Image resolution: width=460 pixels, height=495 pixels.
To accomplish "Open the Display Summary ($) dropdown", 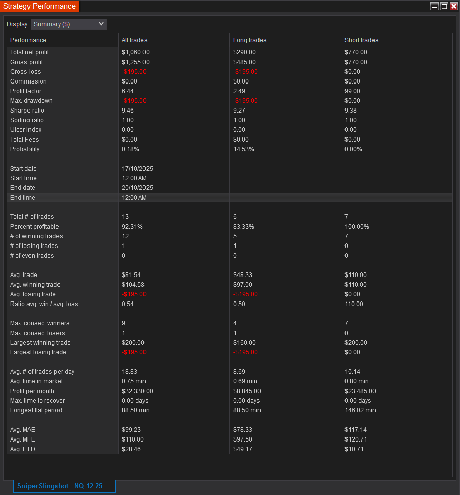I will pyautogui.click(x=68, y=24).
